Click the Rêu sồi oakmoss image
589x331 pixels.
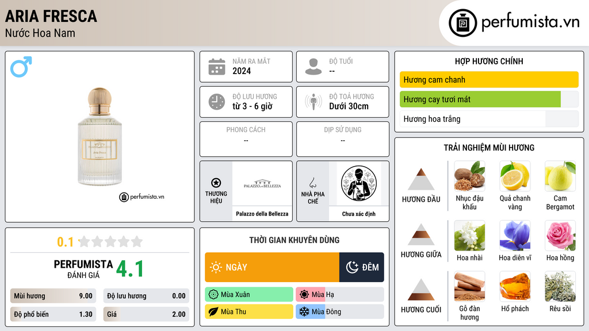point(560,287)
